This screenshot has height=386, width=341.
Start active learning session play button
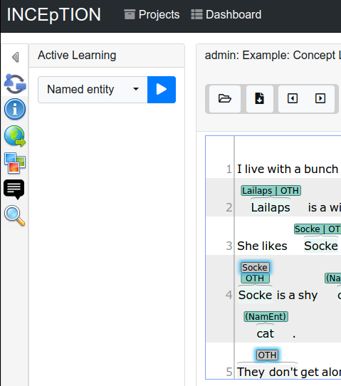[x=162, y=90]
